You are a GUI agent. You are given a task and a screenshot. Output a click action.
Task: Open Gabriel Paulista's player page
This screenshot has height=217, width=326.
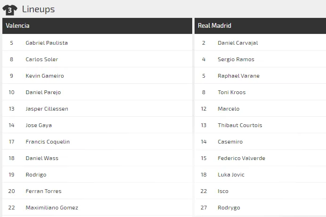[x=47, y=43]
